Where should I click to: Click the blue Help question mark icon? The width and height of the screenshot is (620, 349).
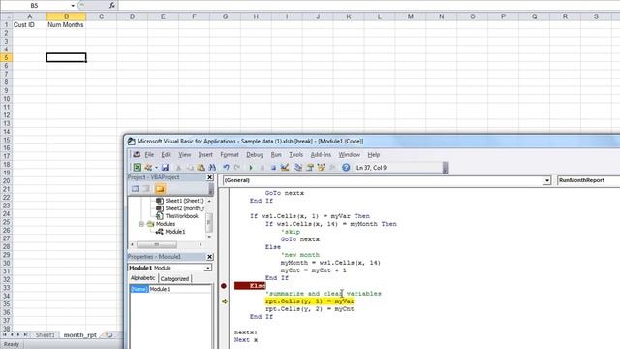click(x=346, y=168)
